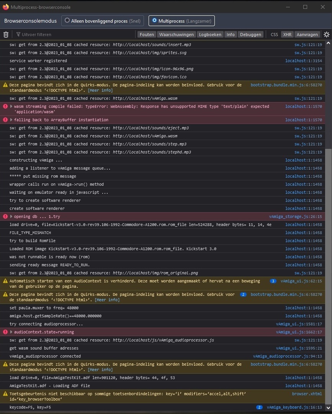Open localhost:1:3154 source link
Screen dimensions: 332x414
click(304, 61)
